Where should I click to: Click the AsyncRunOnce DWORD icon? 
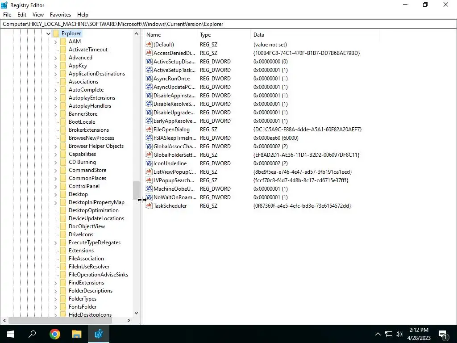click(149, 79)
